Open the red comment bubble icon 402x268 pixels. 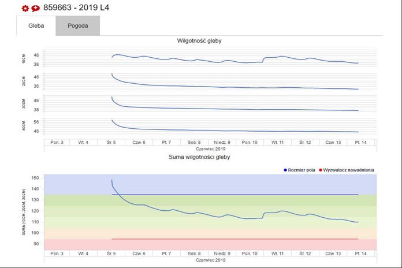point(35,9)
